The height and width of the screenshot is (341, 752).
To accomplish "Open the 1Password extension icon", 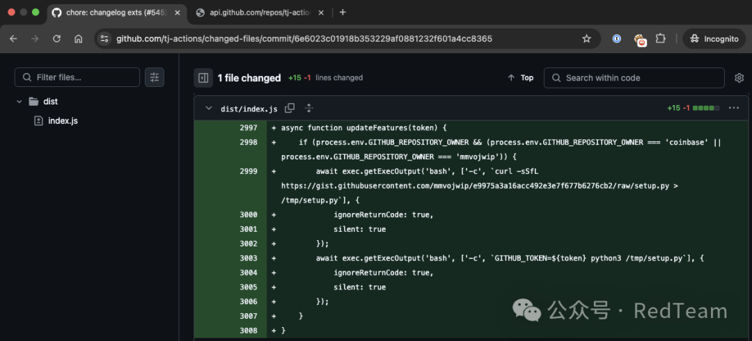I will (x=617, y=39).
